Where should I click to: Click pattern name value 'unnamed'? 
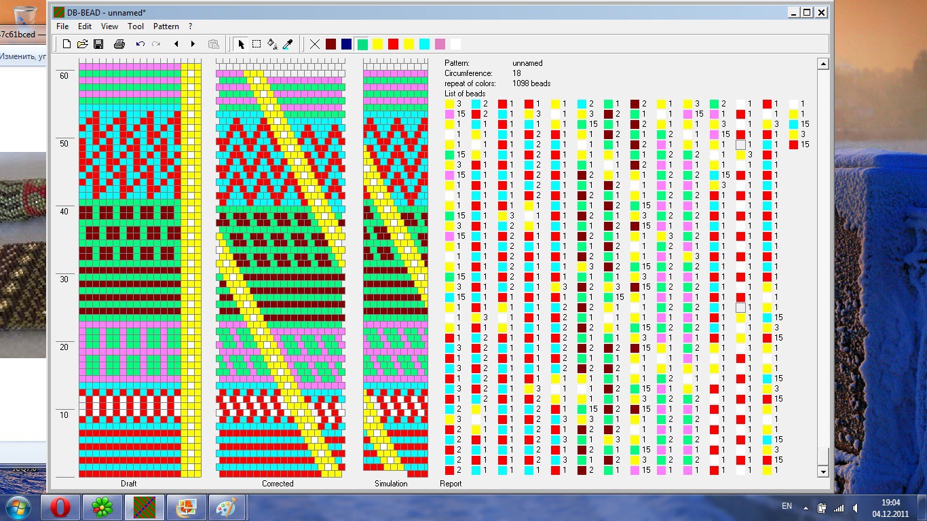(x=527, y=63)
